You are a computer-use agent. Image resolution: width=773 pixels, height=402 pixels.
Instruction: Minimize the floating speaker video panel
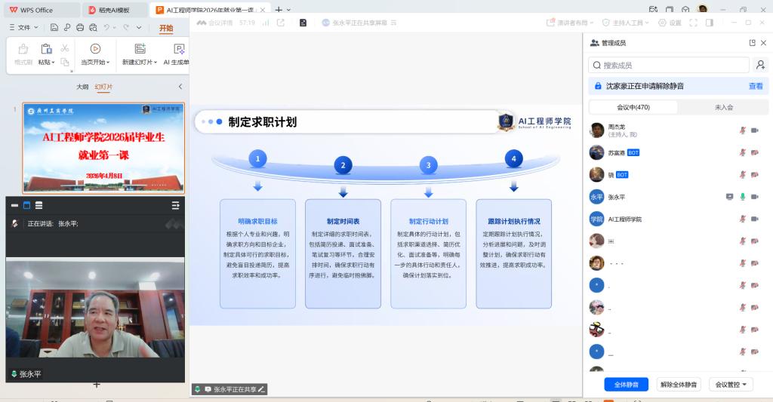(14, 205)
